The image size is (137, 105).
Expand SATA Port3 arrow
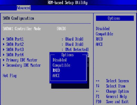click(x=4, y=50)
